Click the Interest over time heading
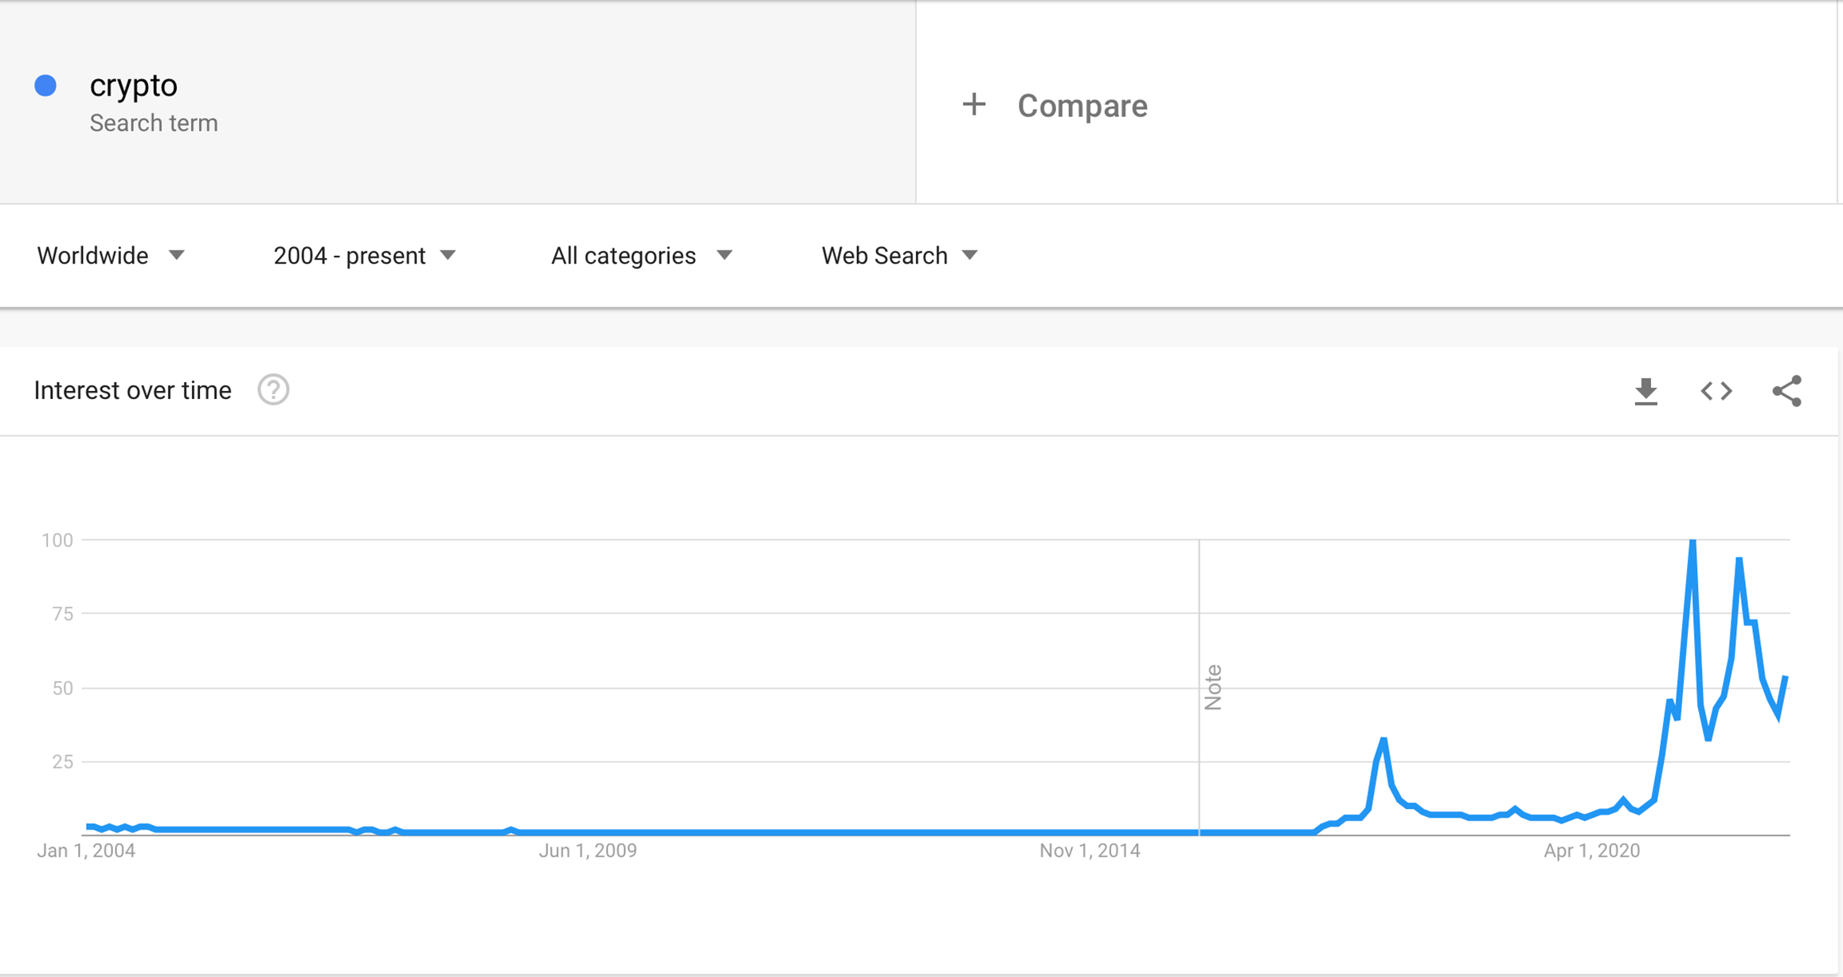This screenshot has width=1843, height=977. (133, 390)
